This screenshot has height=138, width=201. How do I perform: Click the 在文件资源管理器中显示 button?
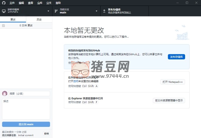point(169,101)
